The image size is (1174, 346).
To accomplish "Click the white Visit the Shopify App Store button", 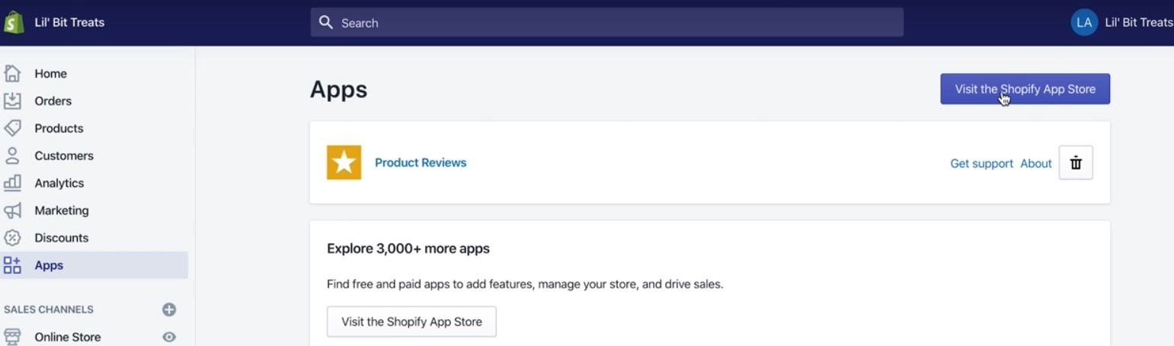I will click(x=411, y=322).
